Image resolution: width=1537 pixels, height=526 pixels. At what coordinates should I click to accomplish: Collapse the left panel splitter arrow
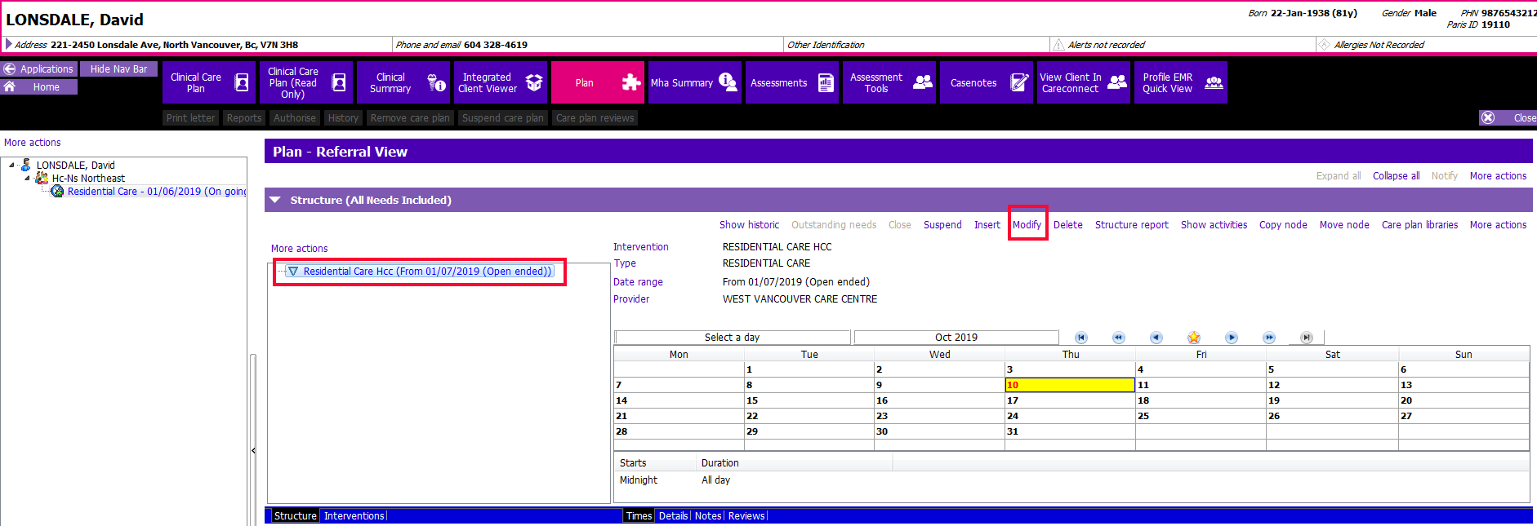253,450
